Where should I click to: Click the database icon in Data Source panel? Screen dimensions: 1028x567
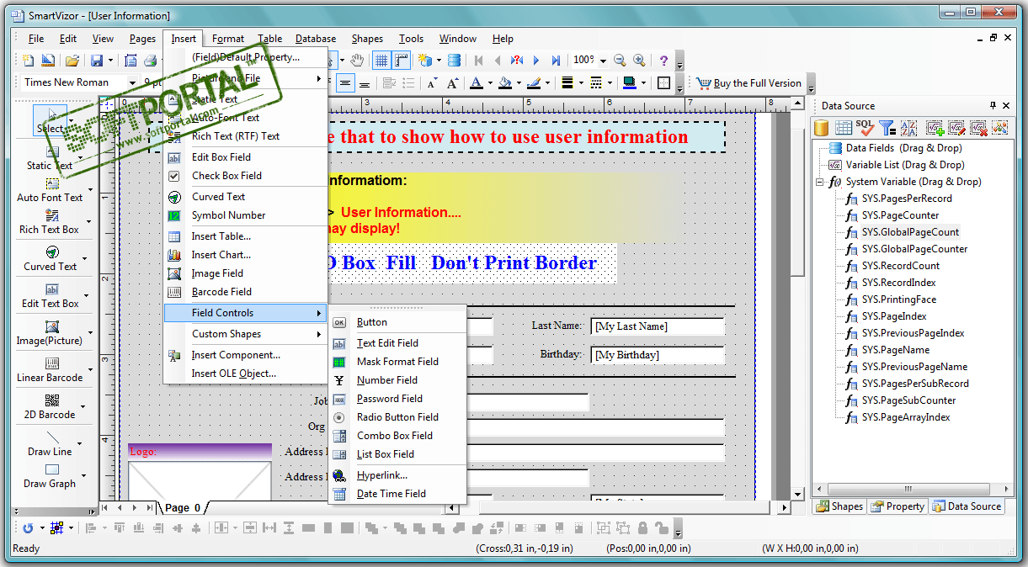822,128
